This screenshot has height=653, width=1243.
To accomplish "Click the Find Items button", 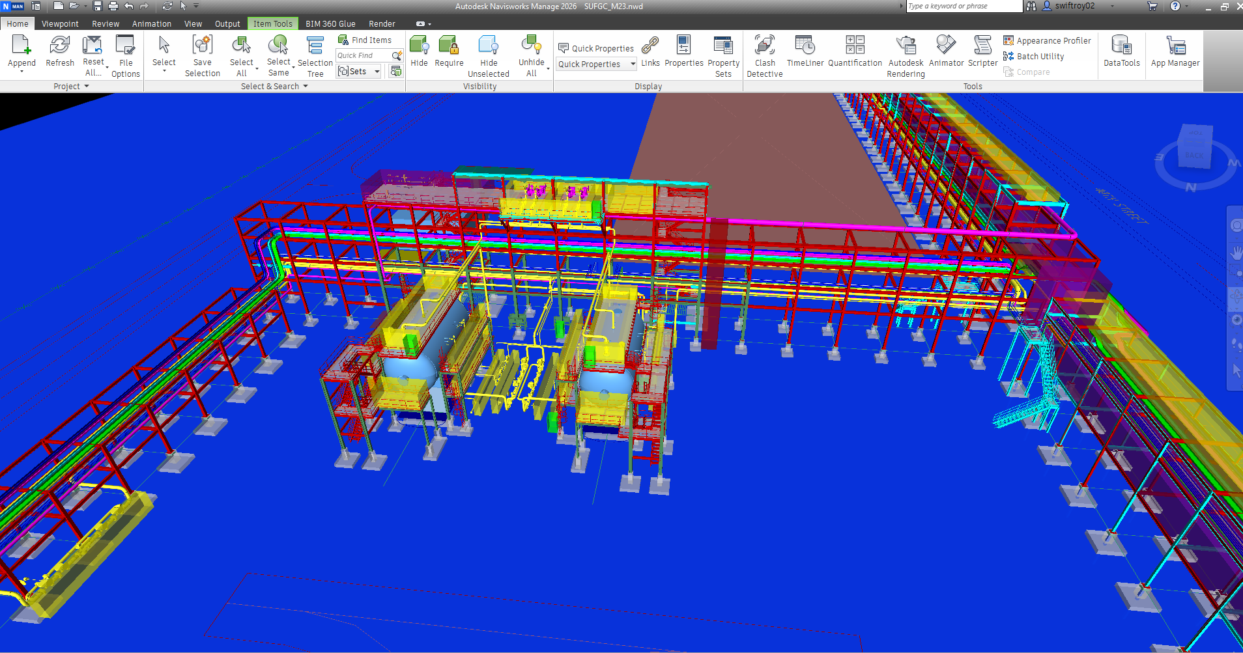I will pyautogui.click(x=365, y=40).
